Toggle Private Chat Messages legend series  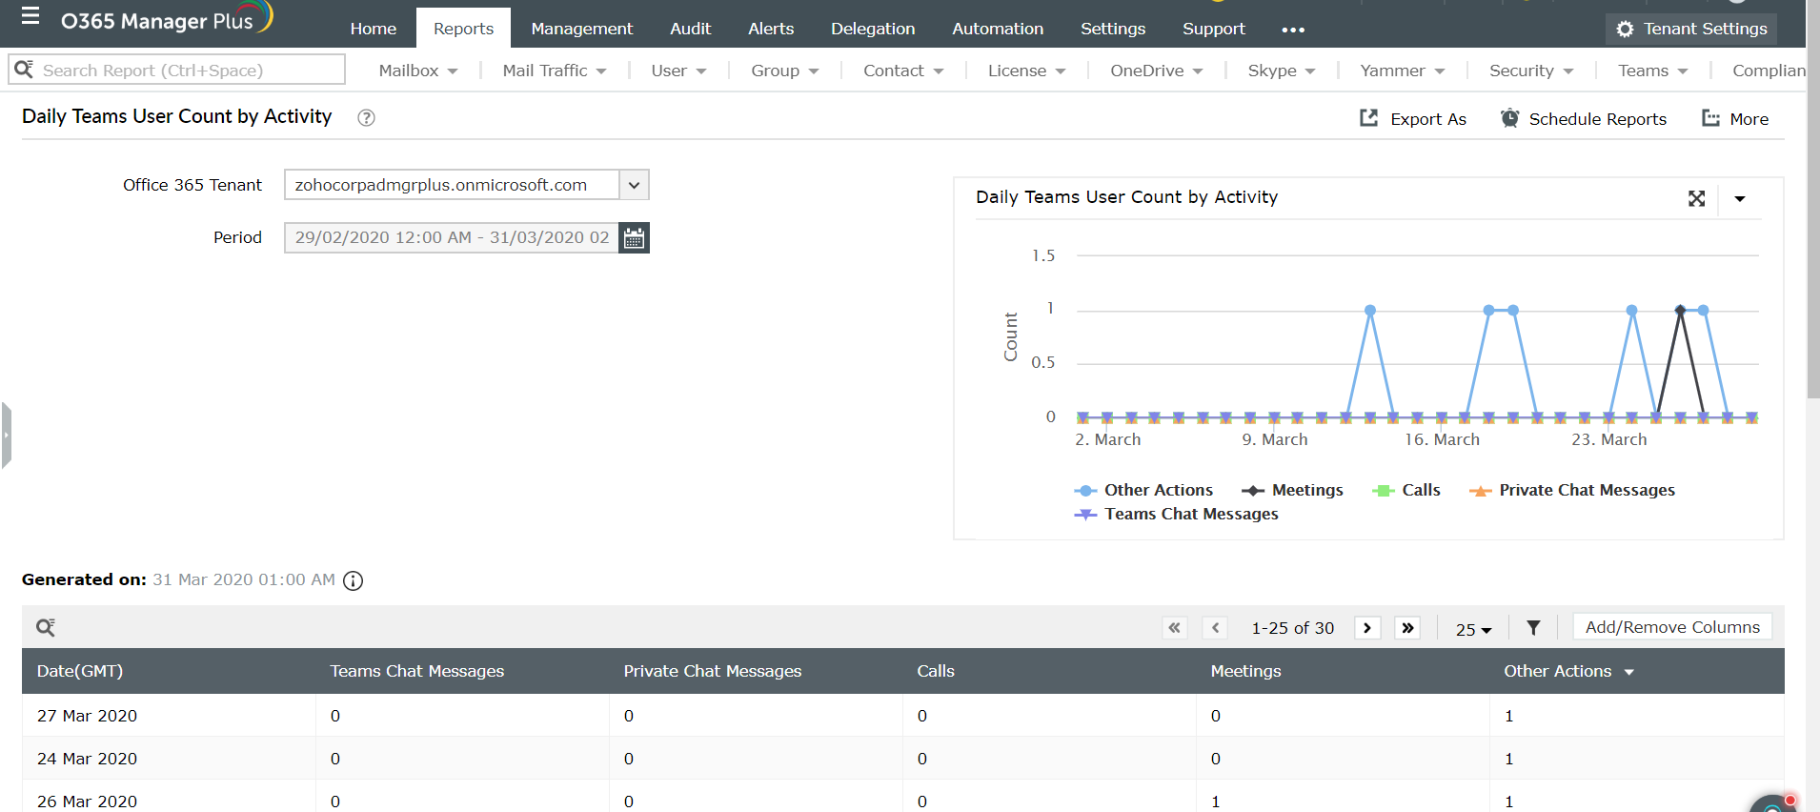(x=1572, y=490)
